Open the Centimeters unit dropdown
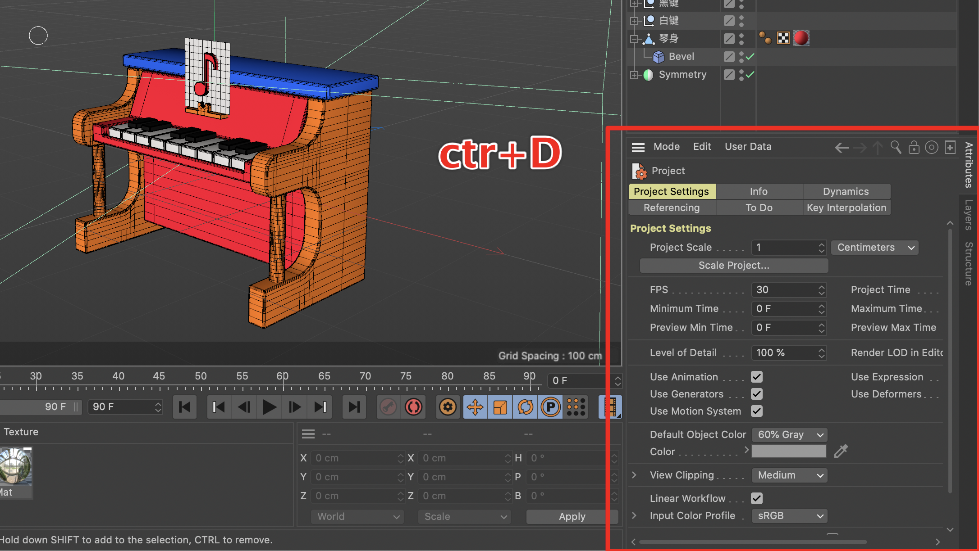979x551 pixels. click(874, 248)
